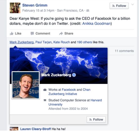Click Mark Zuckerberg's profile photo thumbnail
Image resolution: width=139 pixels, height=132 pixels.
[26, 85]
